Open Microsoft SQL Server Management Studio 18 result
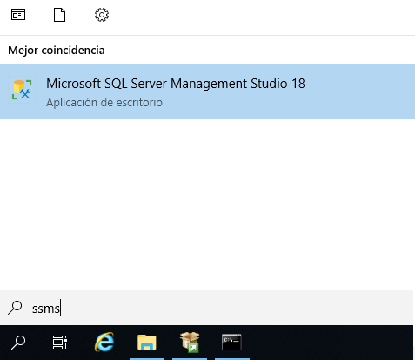This screenshot has height=360, width=415. [207, 92]
